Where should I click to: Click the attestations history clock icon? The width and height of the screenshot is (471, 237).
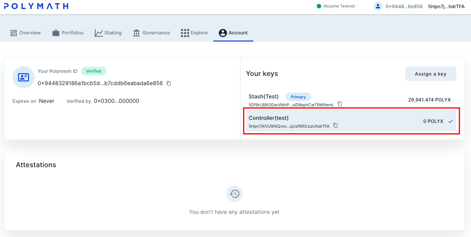234,194
